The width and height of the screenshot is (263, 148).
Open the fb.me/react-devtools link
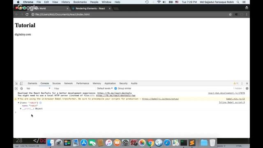point(114,93)
